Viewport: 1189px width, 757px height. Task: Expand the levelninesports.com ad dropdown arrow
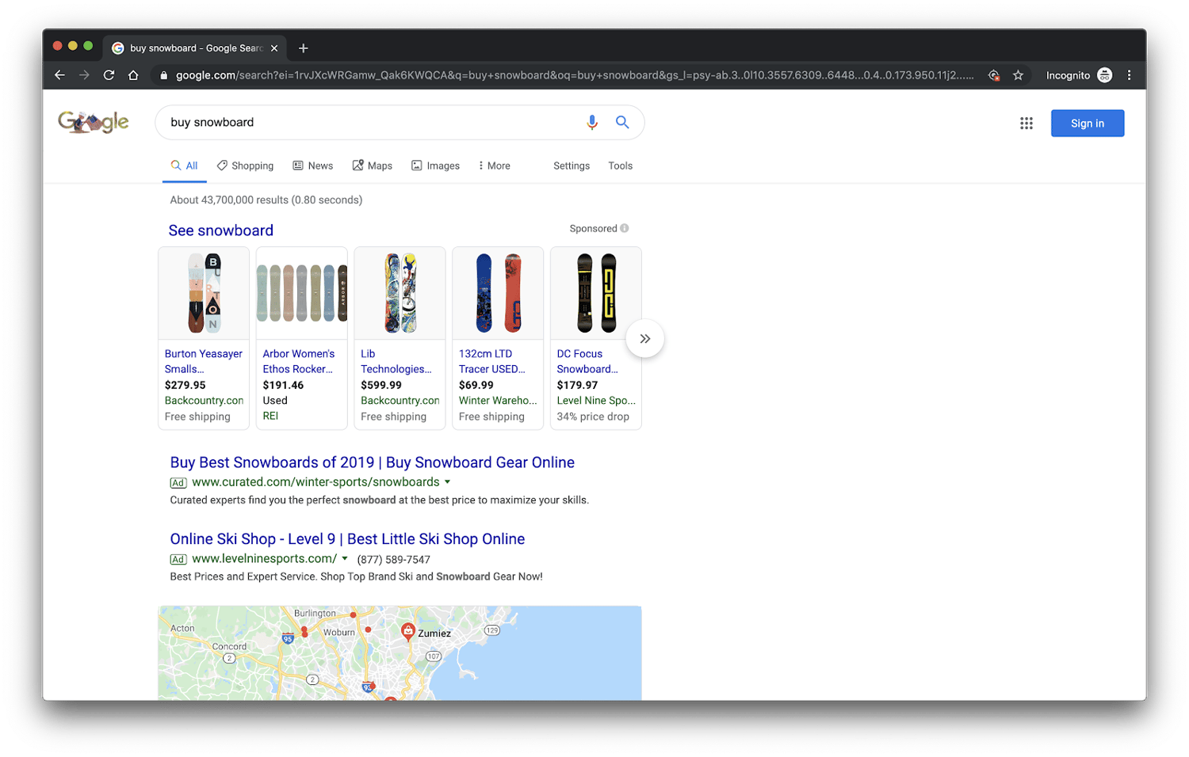point(345,559)
